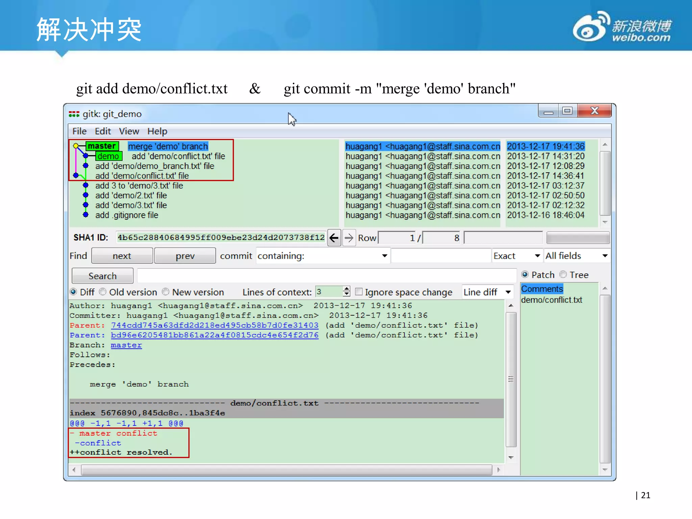Select the green master branch label
The width and height of the screenshot is (692, 519).
[102, 146]
